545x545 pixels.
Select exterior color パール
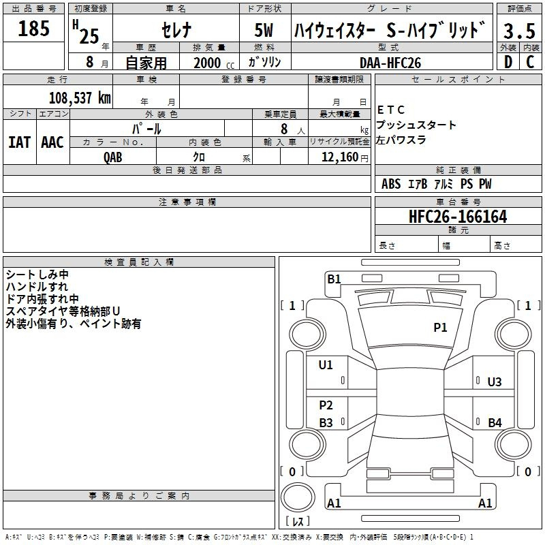tap(146, 129)
